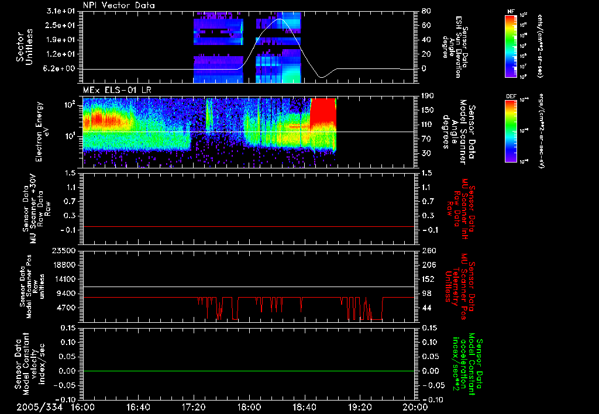Image resolution: width=599 pixels, height=414 pixels.
Task: Click the 190 scanner angle tick label
Action: (429, 96)
